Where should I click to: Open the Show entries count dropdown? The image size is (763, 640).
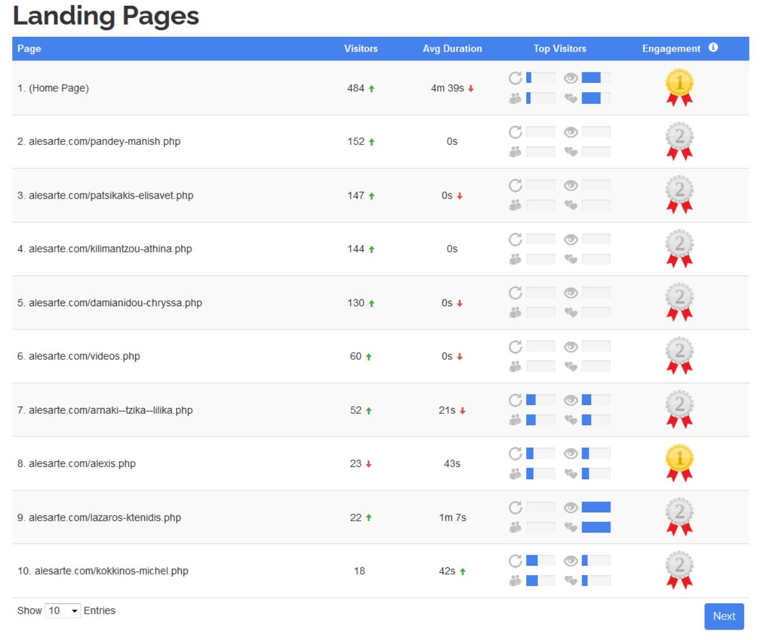[63, 611]
